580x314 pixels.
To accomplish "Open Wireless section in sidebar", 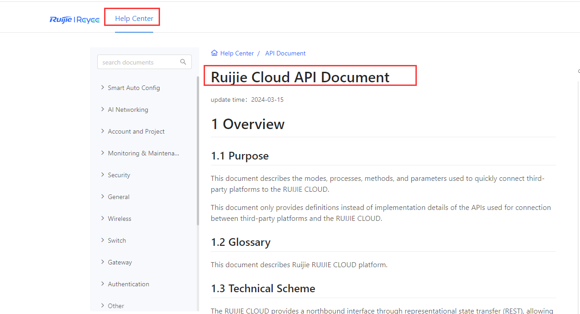I will click(x=120, y=219).
